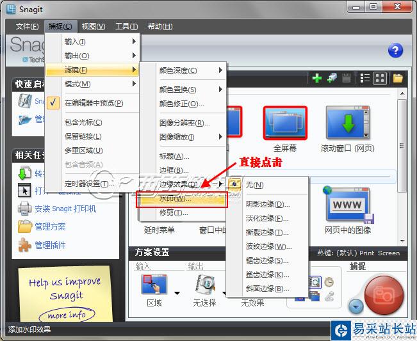Select the 网页中的图像 capture profile
The image size is (417, 341).
pyautogui.click(x=348, y=211)
